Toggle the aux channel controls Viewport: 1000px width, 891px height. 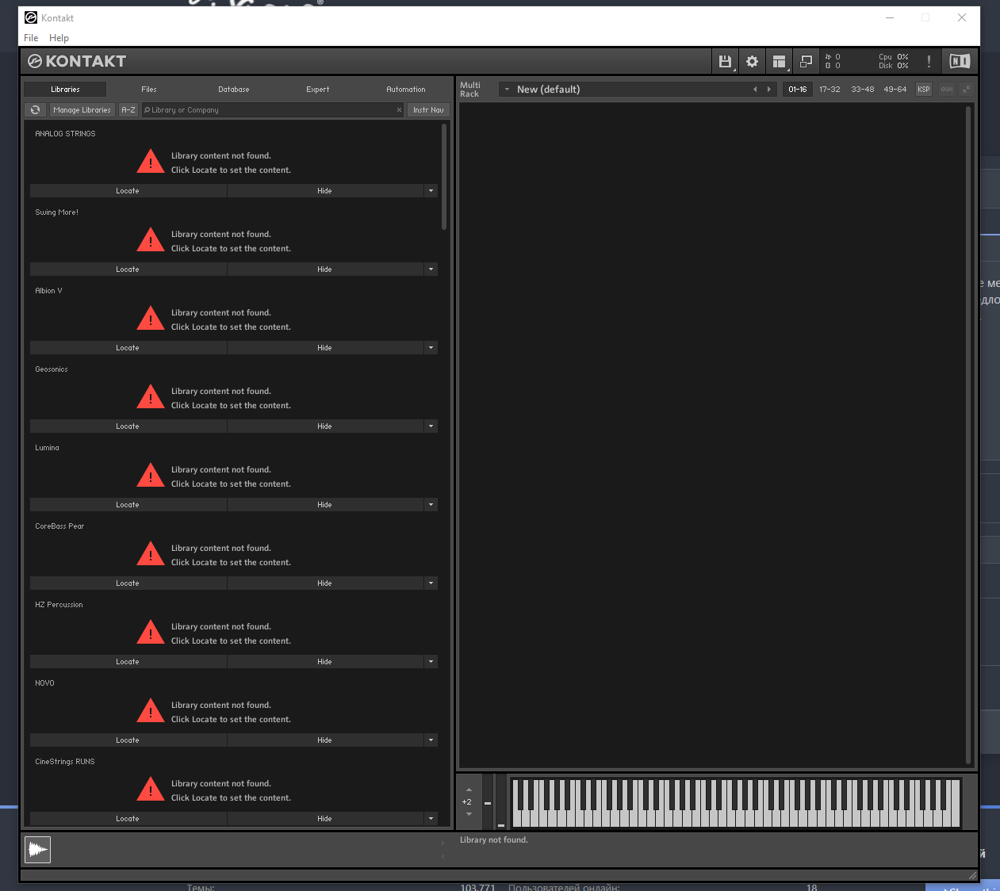(x=947, y=90)
